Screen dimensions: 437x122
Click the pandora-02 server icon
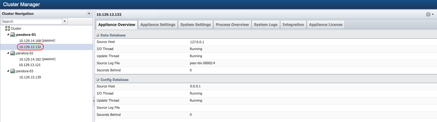tap(13, 53)
